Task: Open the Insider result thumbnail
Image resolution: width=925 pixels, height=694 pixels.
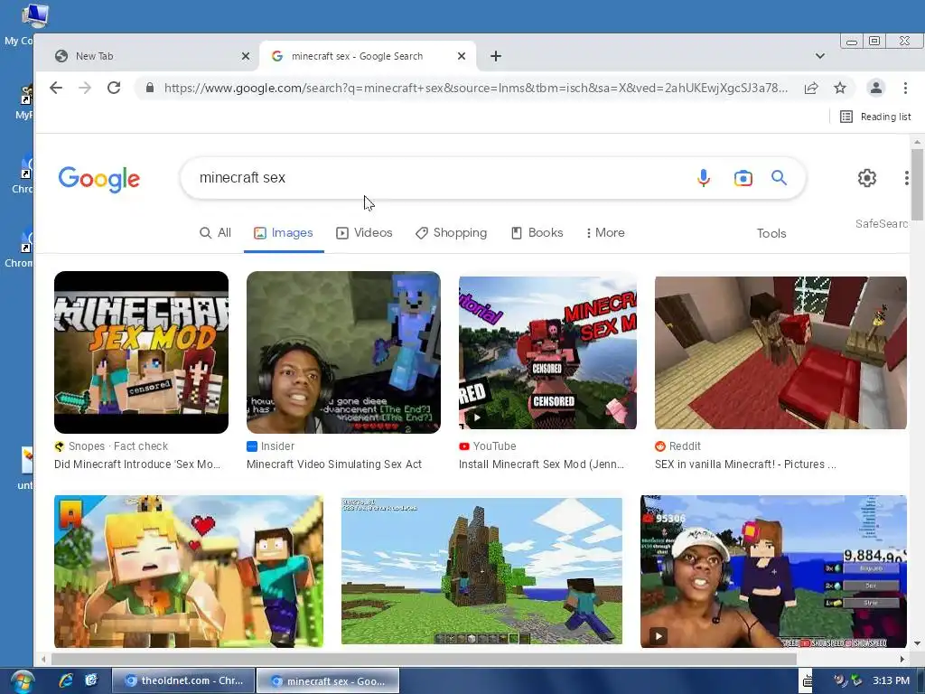Action: click(x=343, y=352)
